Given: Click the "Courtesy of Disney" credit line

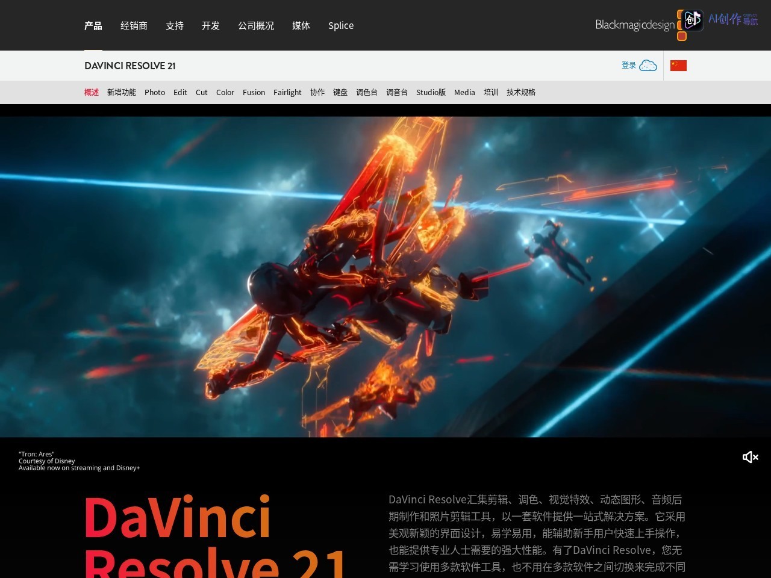Looking at the screenshot, I should click(x=47, y=461).
